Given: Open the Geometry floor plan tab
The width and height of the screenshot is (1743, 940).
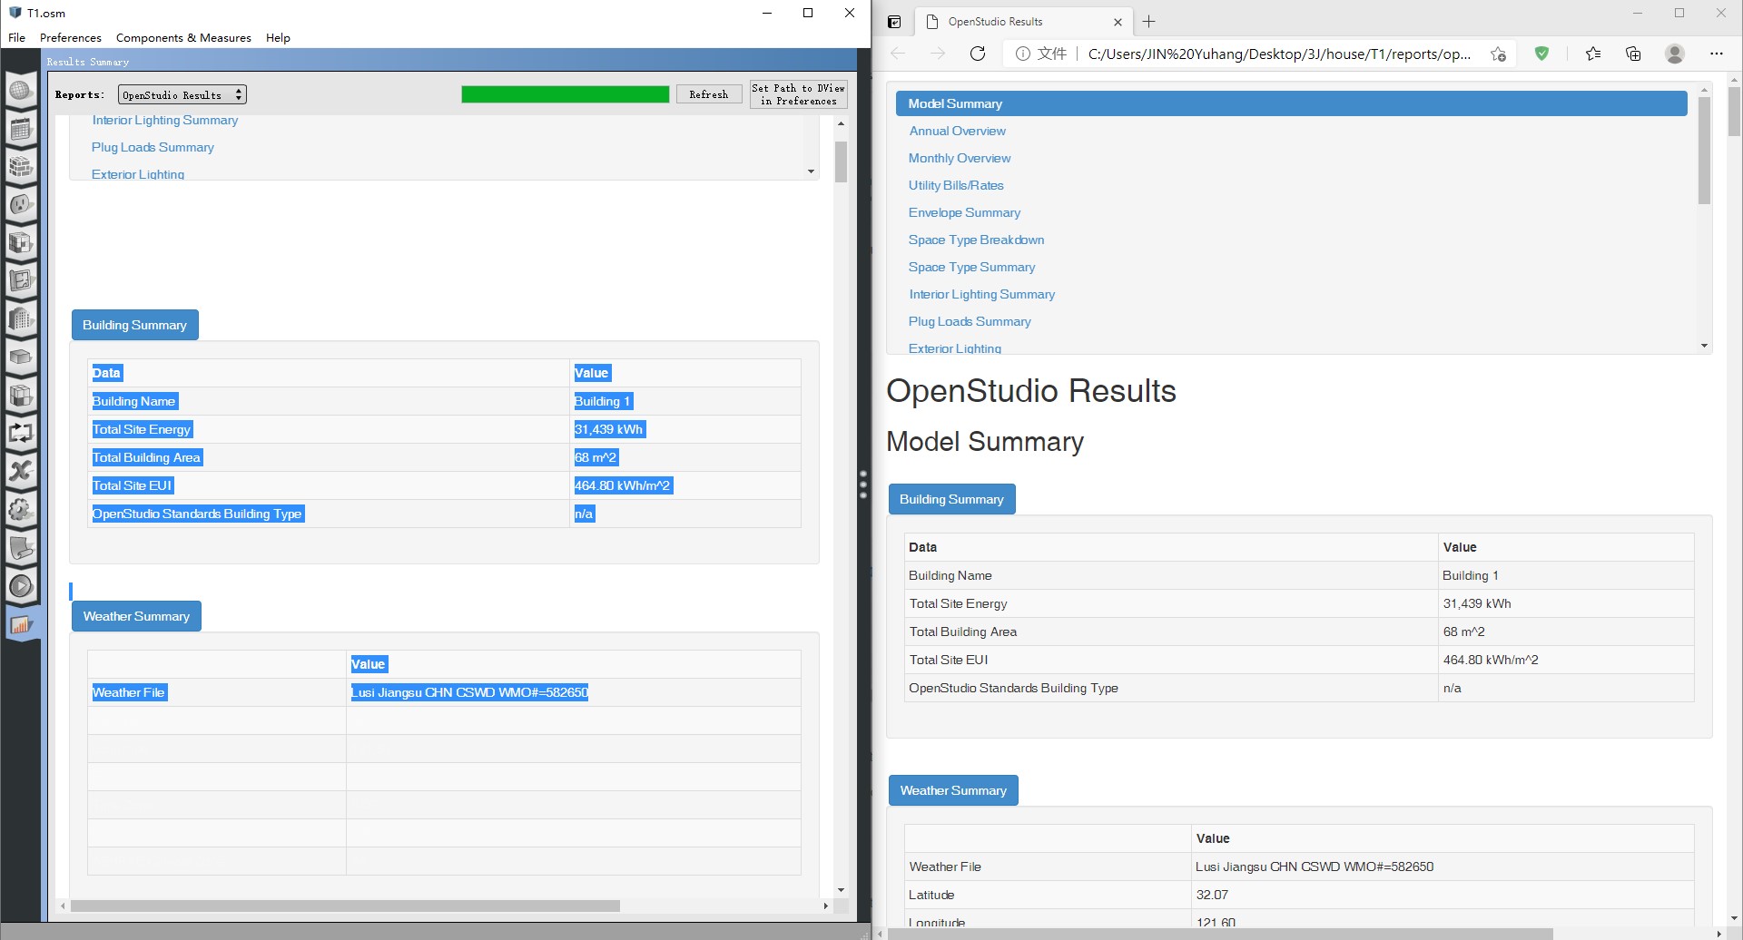Looking at the screenshot, I should [x=21, y=281].
